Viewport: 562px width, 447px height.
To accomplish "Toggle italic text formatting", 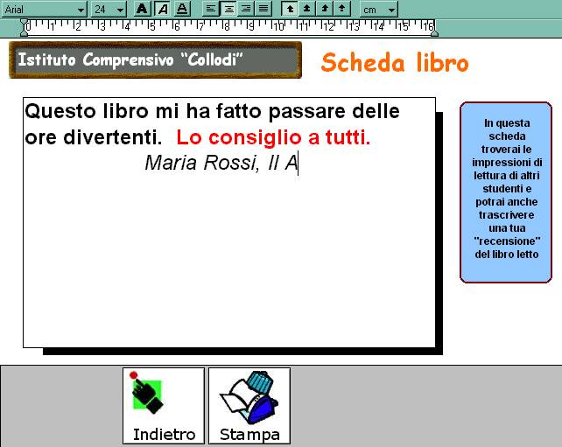I will (162, 9).
